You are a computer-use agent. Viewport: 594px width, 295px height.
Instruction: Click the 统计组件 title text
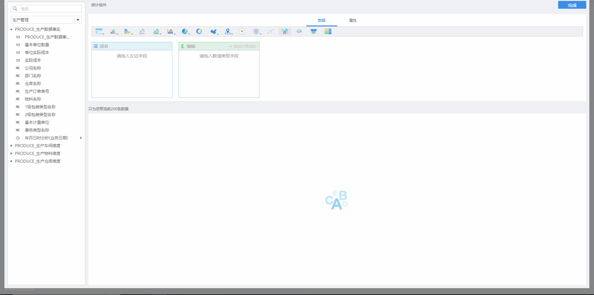pos(99,5)
